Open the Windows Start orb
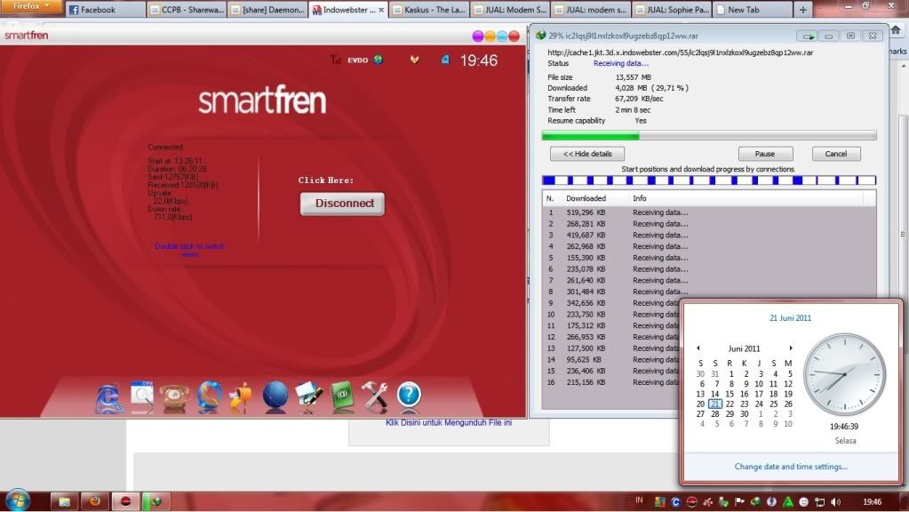Image resolution: width=909 pixels, height=512 pixels. 18,501
